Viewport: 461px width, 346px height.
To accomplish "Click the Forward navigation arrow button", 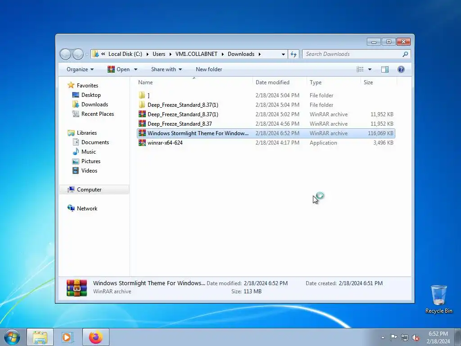I will pos(78,54).
